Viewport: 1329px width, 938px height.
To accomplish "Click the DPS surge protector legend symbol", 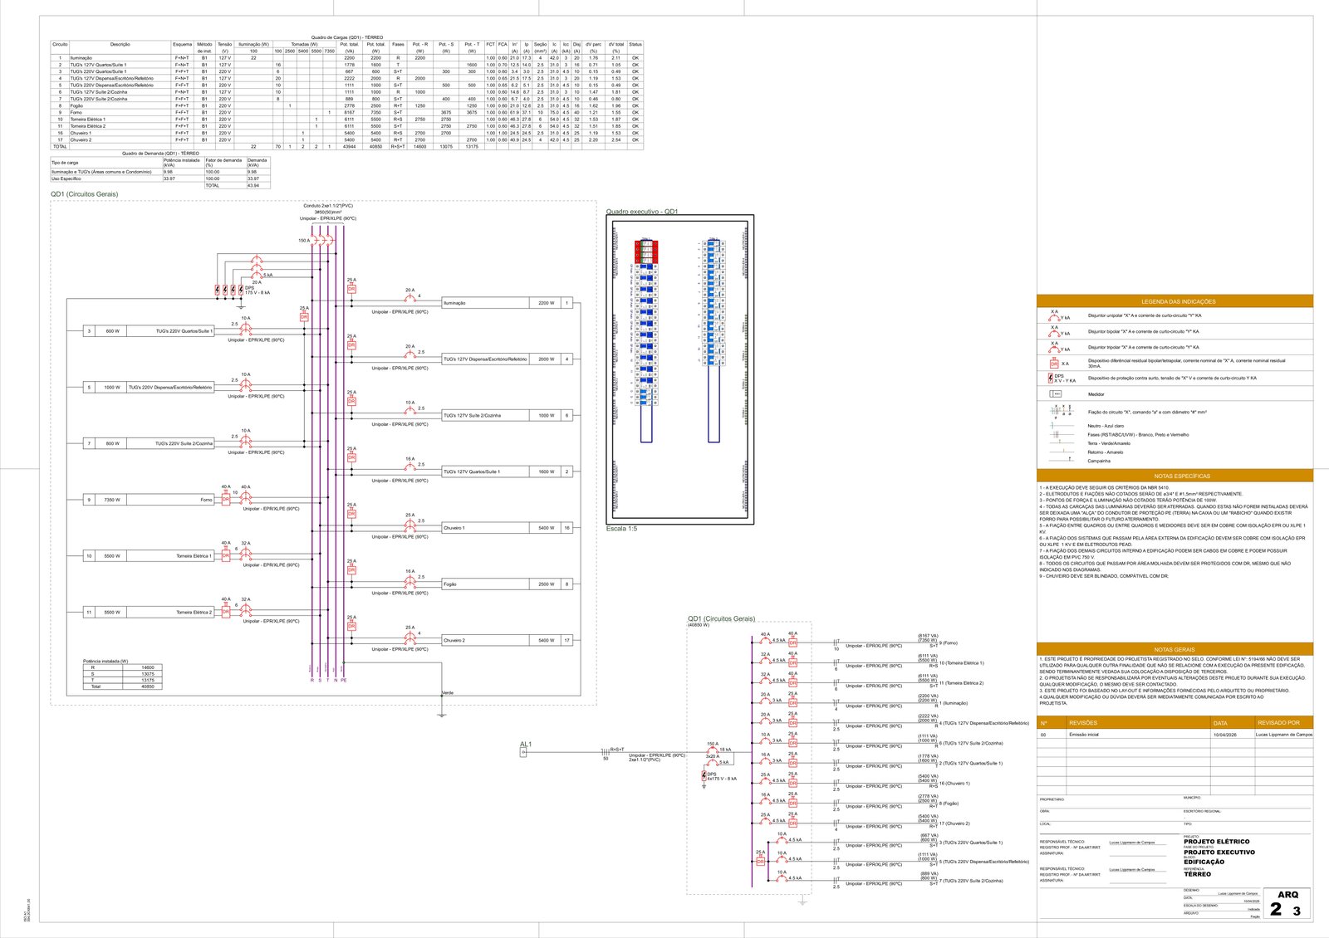I will pos(1052,378).
